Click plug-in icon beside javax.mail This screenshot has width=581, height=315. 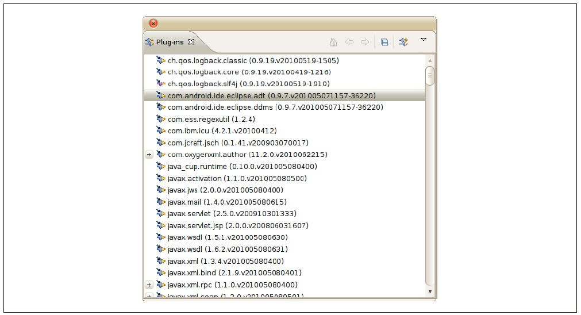(161, 202)
